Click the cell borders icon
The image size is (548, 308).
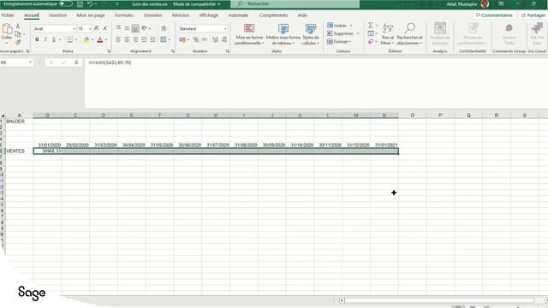pos(70,39)
